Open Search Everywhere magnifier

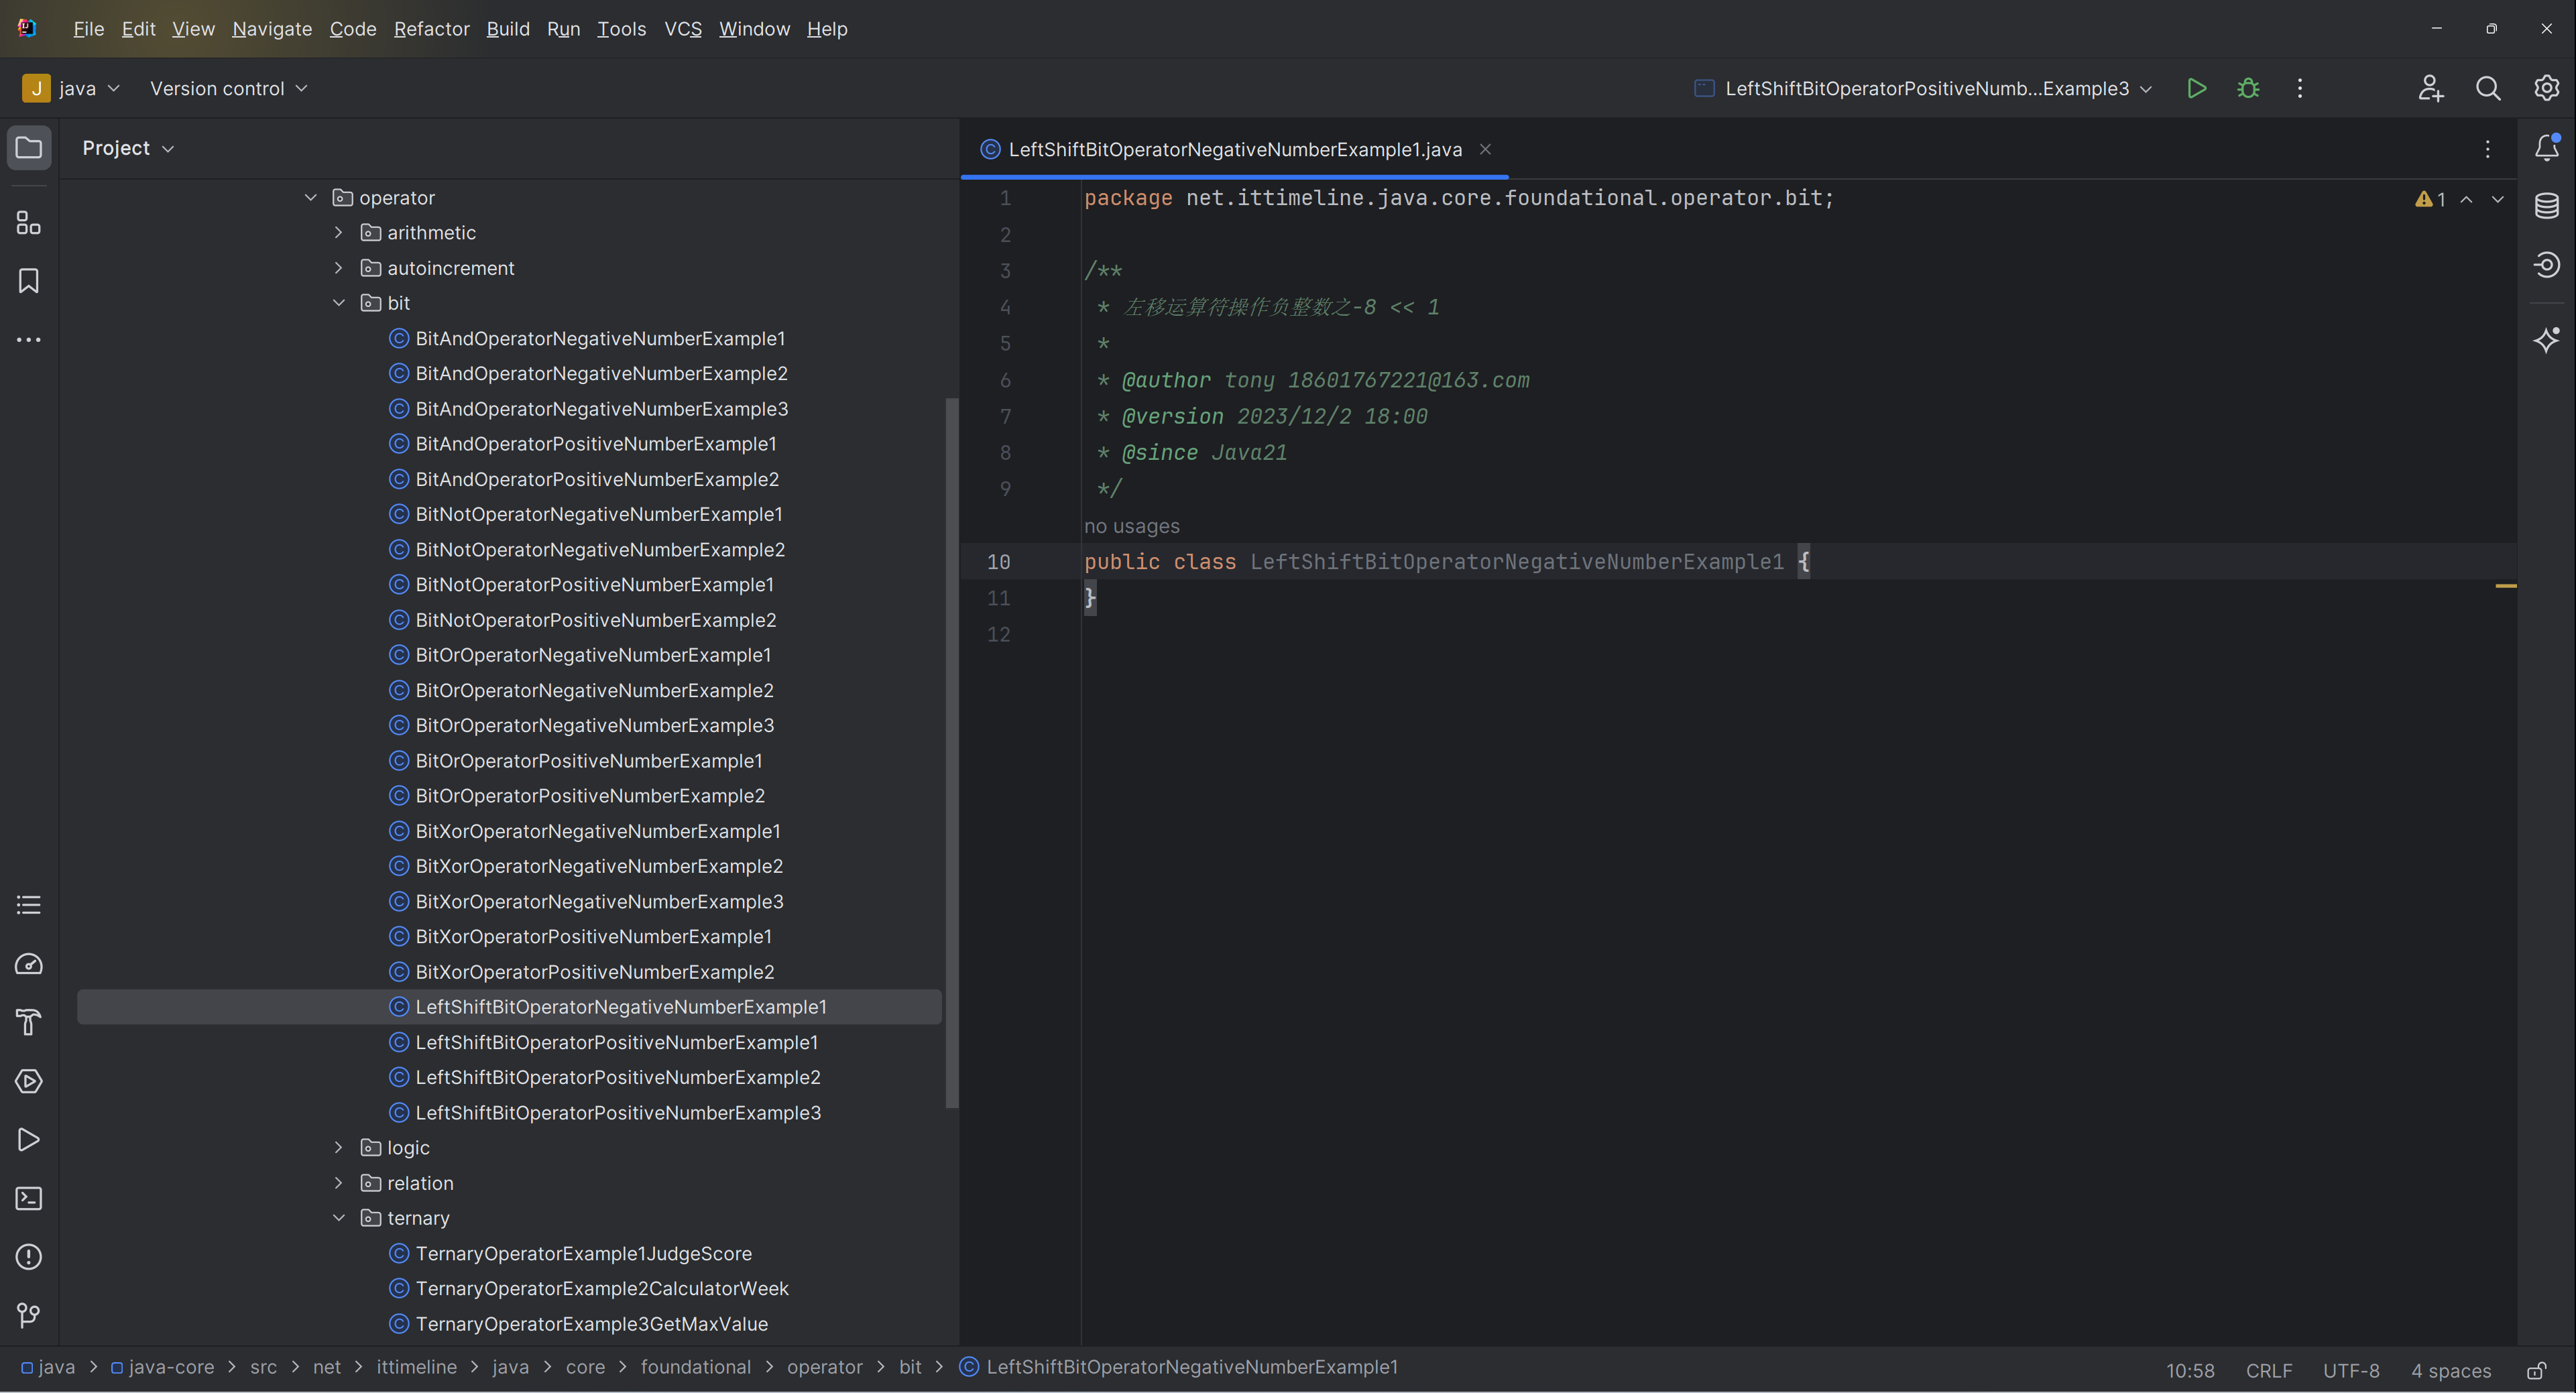tap(2488, 88)
